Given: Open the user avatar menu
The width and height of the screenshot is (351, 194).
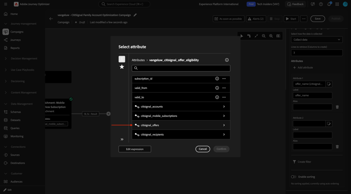Looking at the screenshot, I should click(345, 4).
